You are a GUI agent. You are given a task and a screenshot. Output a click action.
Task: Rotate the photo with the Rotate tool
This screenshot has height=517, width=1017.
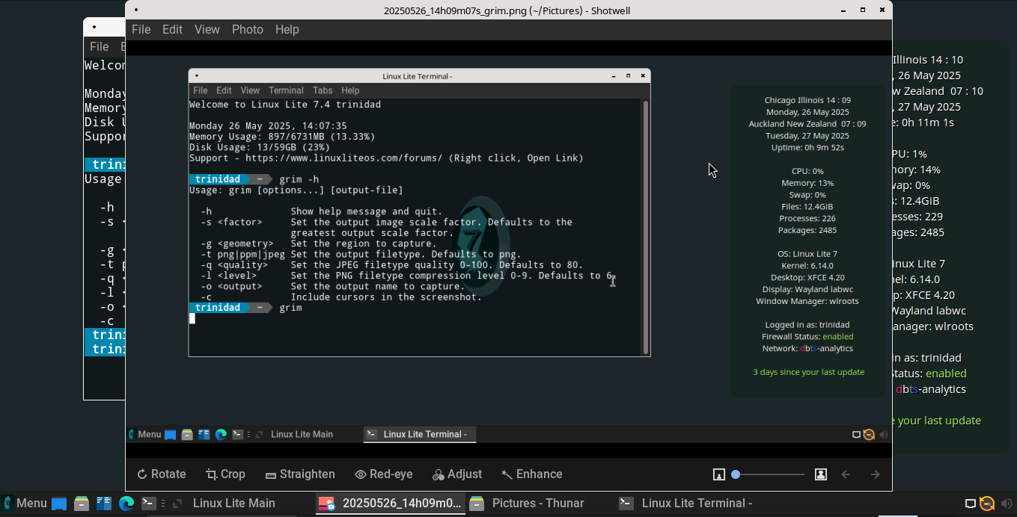(161, 474)
